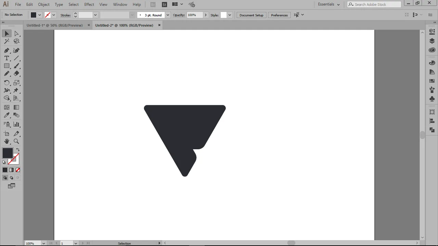Select the Magic Wand tool
Viewport: 438px width, 246px height.
coord(7,41)
